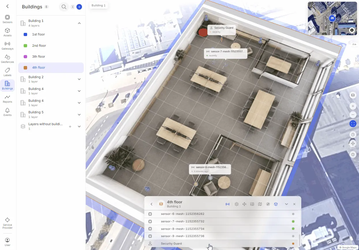Search the Buildings list
The height and width of the screenshot is (250, 359).
tap(64, 7)
